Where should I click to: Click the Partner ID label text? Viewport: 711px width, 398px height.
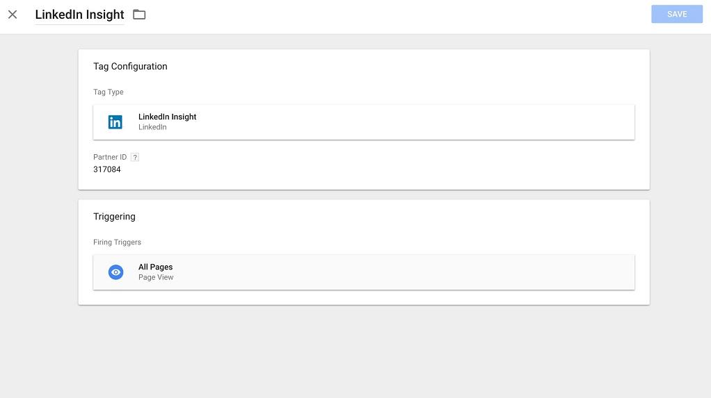coord(110,158)
